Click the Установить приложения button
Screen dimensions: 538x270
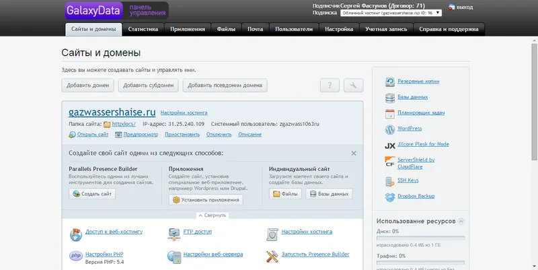point(206,200)
